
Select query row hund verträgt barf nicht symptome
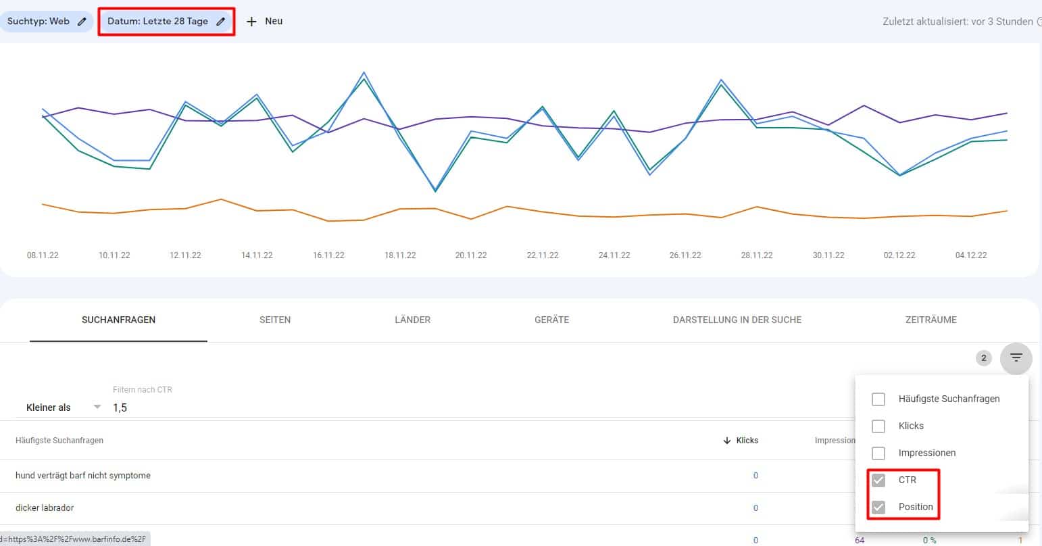click(83, 476)
